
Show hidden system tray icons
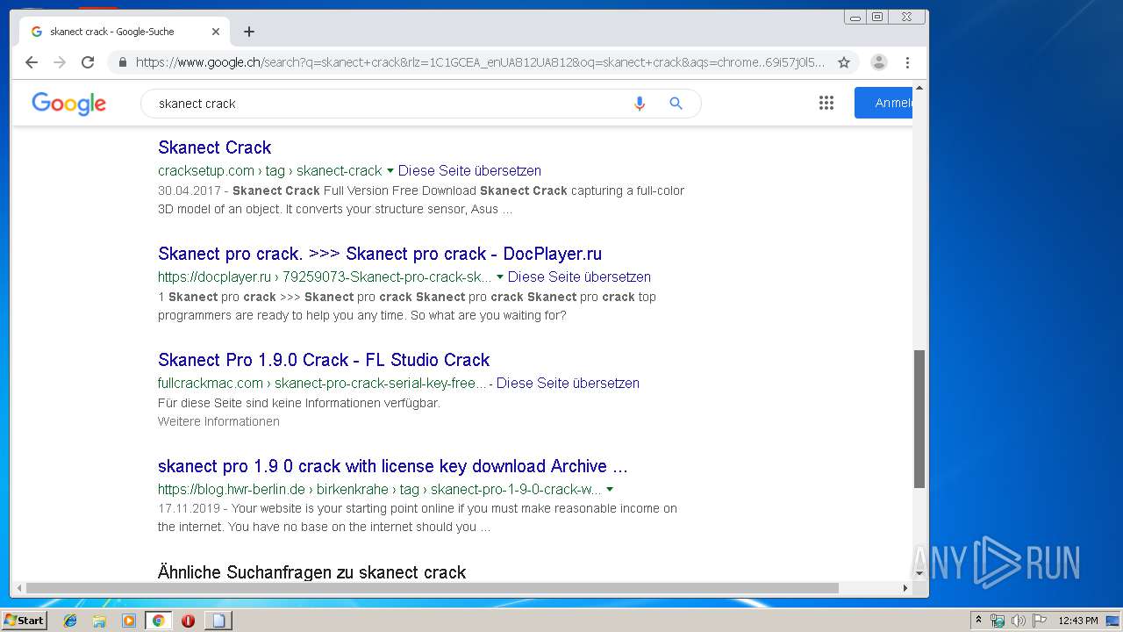(x=978, y=621)
